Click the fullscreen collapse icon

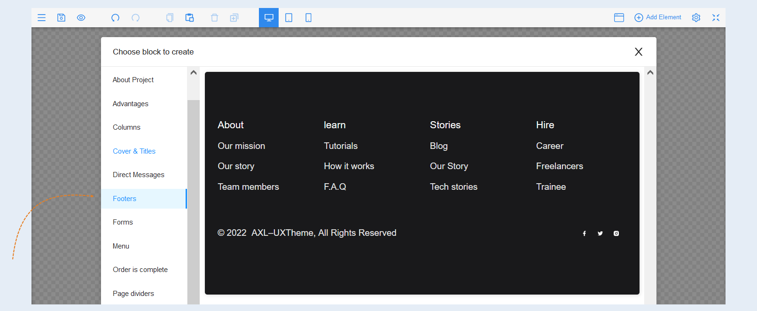coord(716,17)
